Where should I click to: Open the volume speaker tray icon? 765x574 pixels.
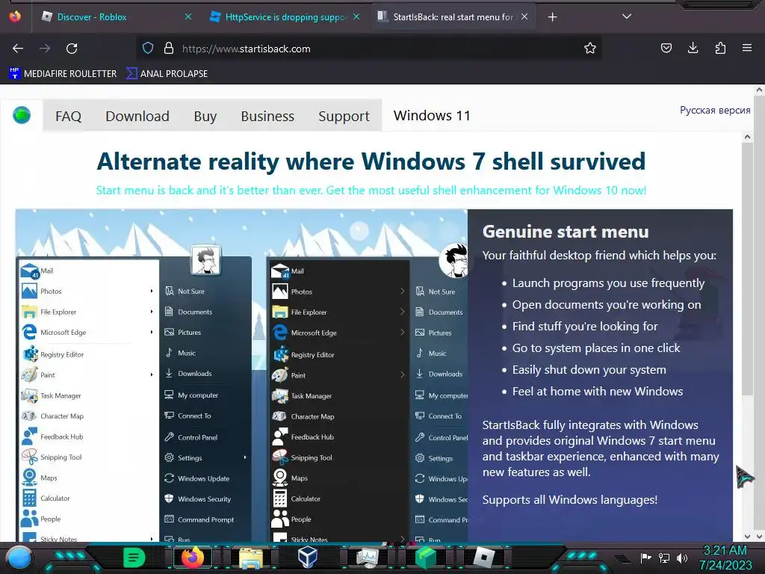click(681, 558)
